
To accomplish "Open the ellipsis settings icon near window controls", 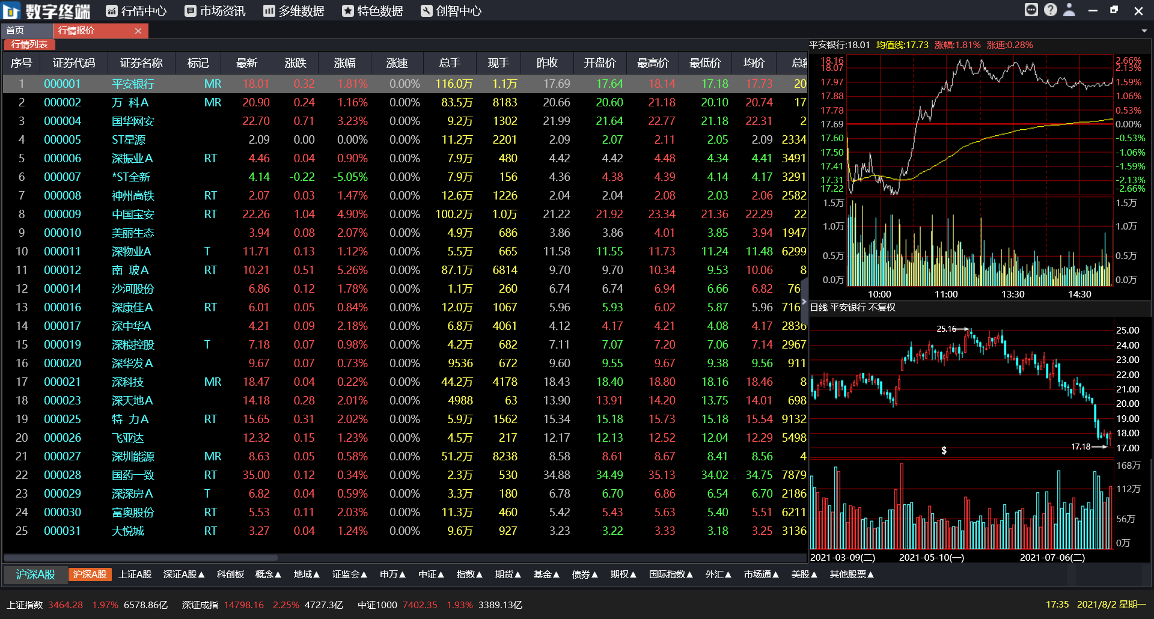I will pyautogui.click(x=1031, y=10).
